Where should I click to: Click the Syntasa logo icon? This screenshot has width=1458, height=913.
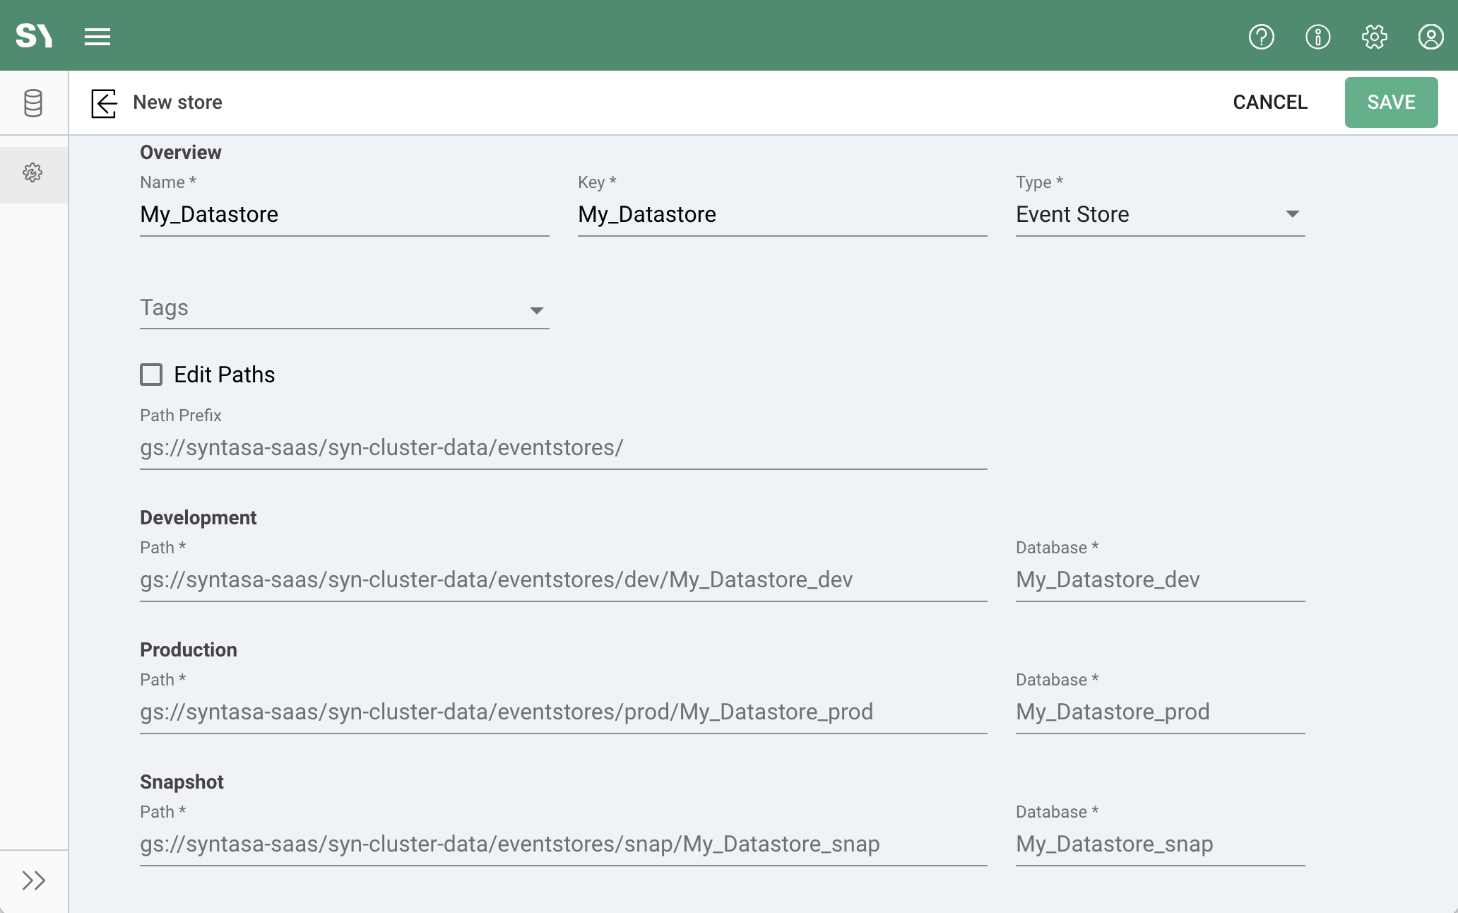point(34,35)
